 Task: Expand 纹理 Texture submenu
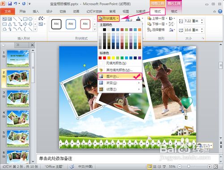pos(120,89)
